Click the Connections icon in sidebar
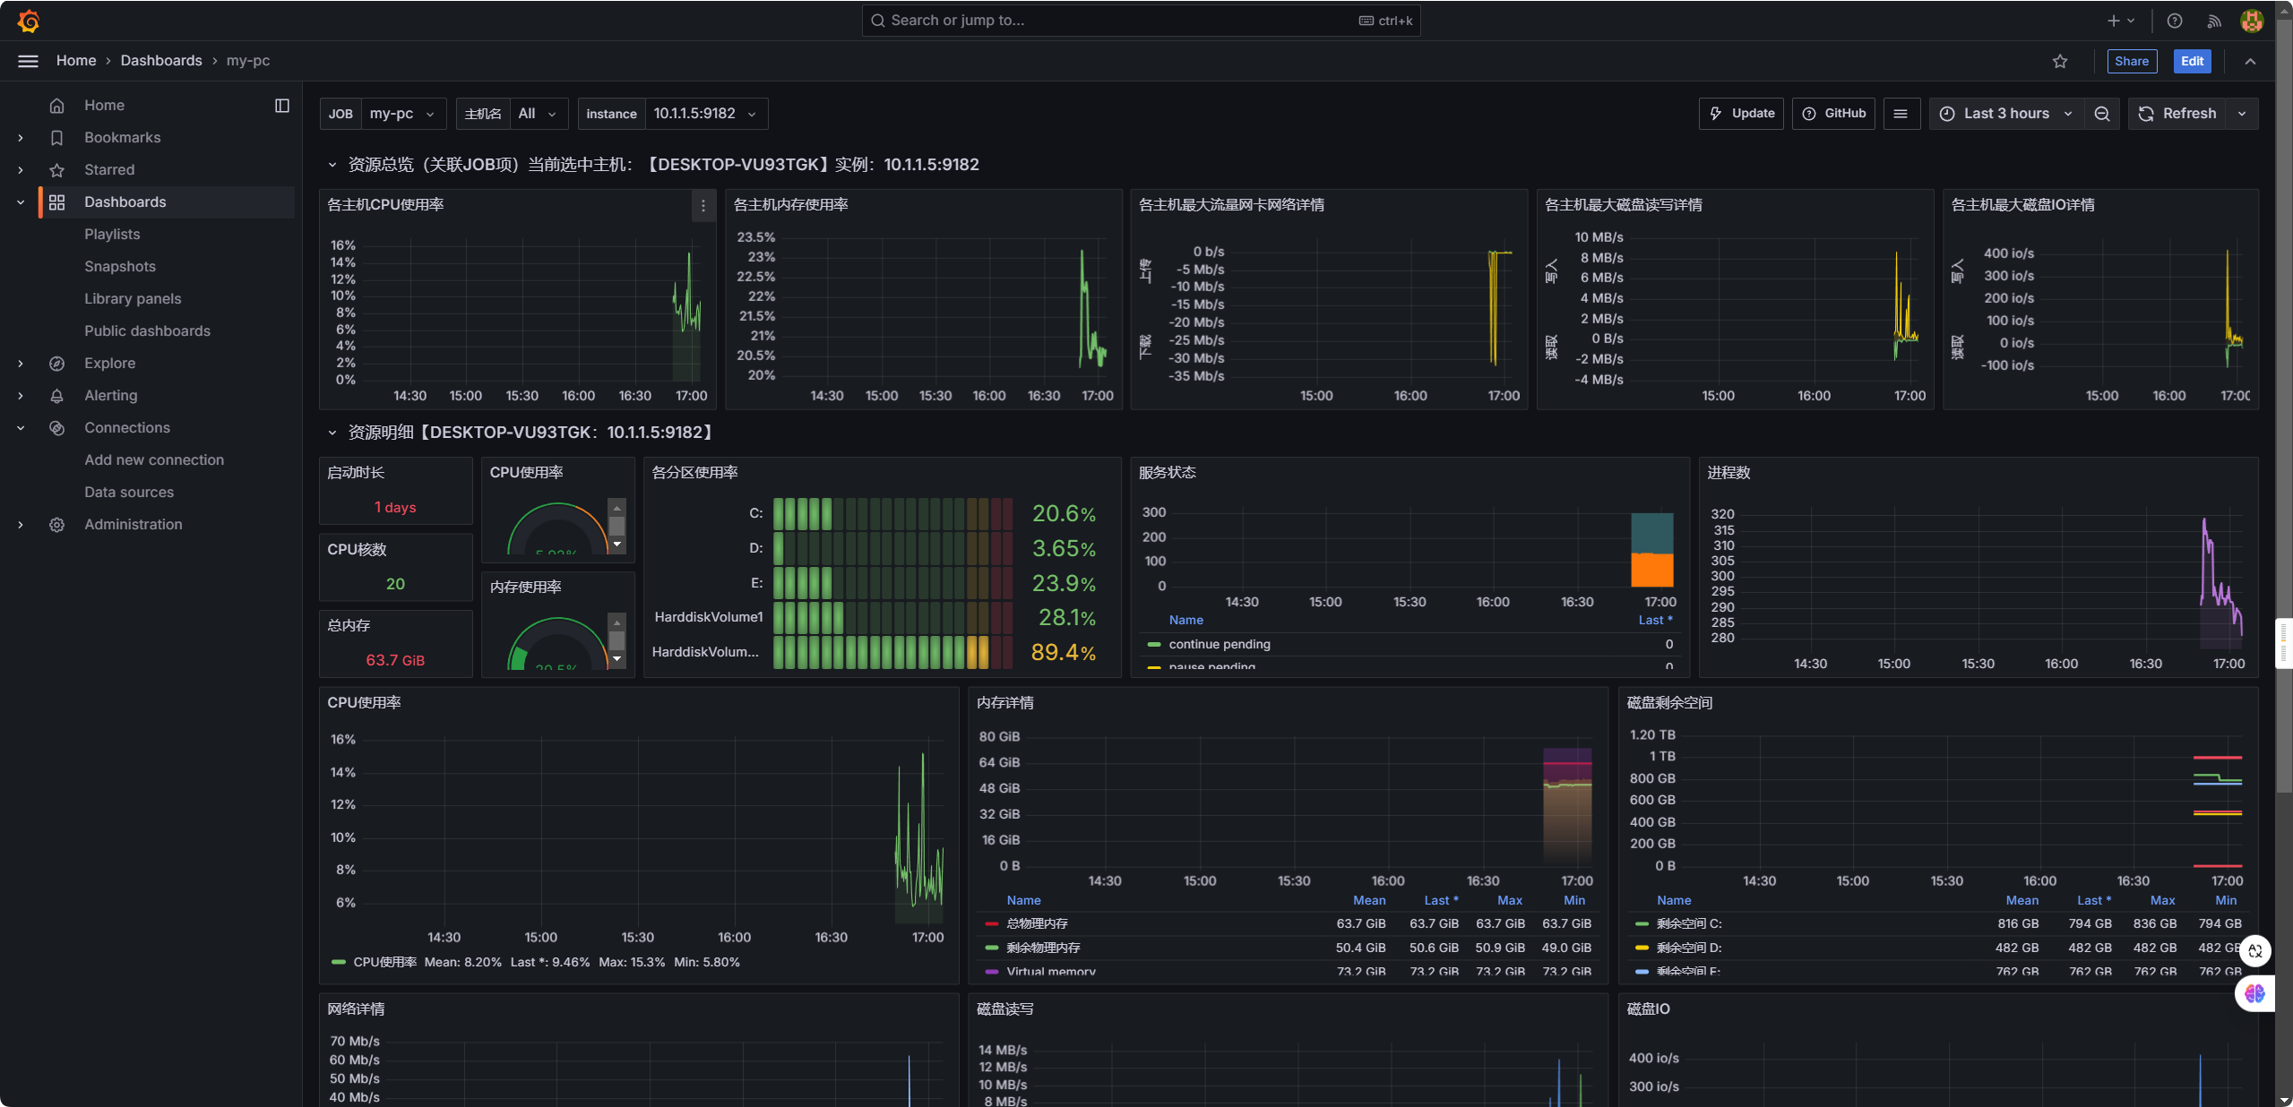The image size is (2293, 1107). pos(56,428)
